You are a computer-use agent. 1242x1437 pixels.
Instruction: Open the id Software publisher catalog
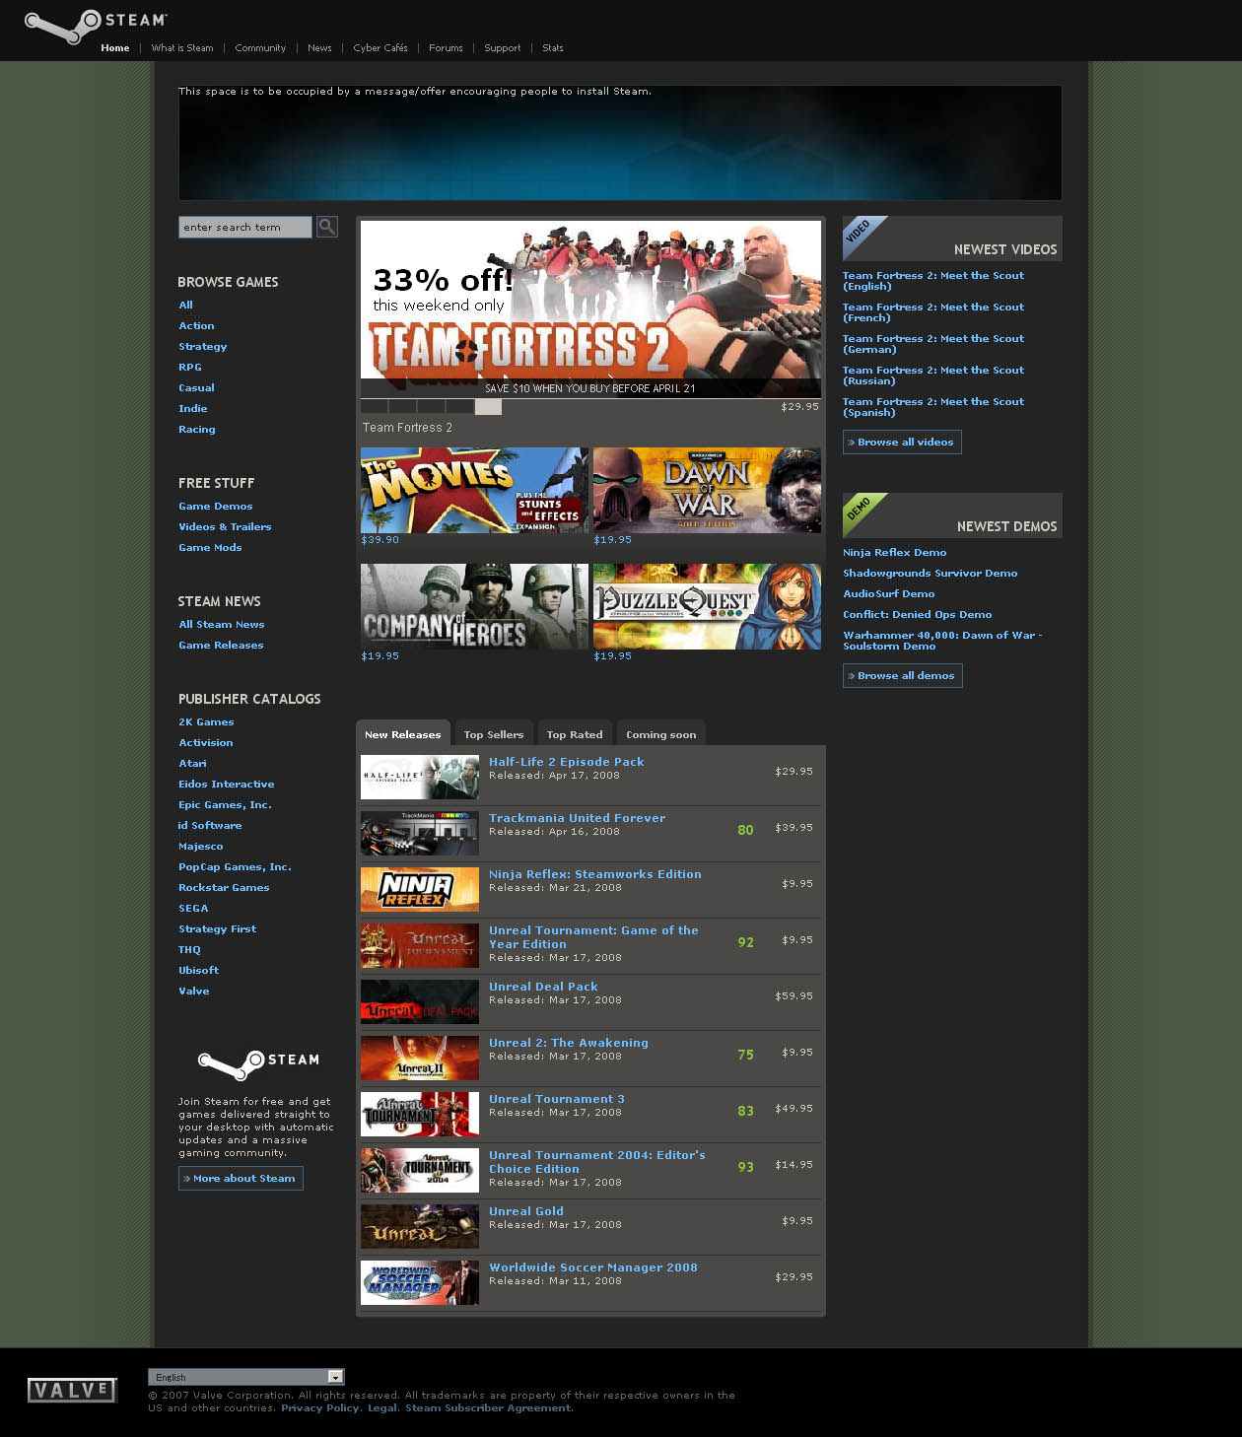tap(210, 826)
